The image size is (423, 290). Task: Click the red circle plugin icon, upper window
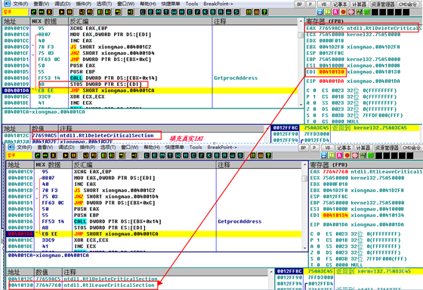tap(343, 12)
